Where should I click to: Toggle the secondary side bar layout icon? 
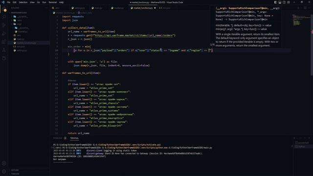coord(284,2)
